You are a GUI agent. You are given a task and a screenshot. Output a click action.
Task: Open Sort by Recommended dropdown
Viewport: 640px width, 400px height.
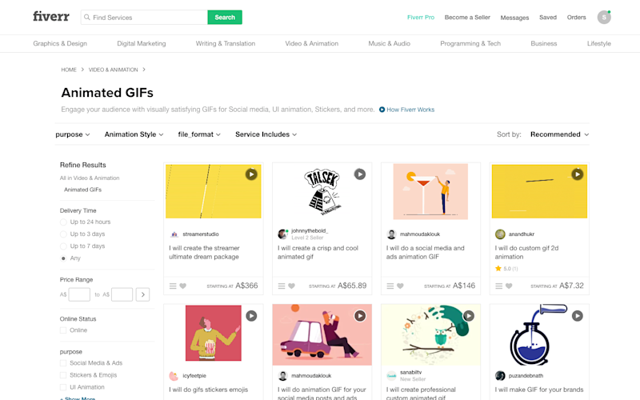[559, 134]
